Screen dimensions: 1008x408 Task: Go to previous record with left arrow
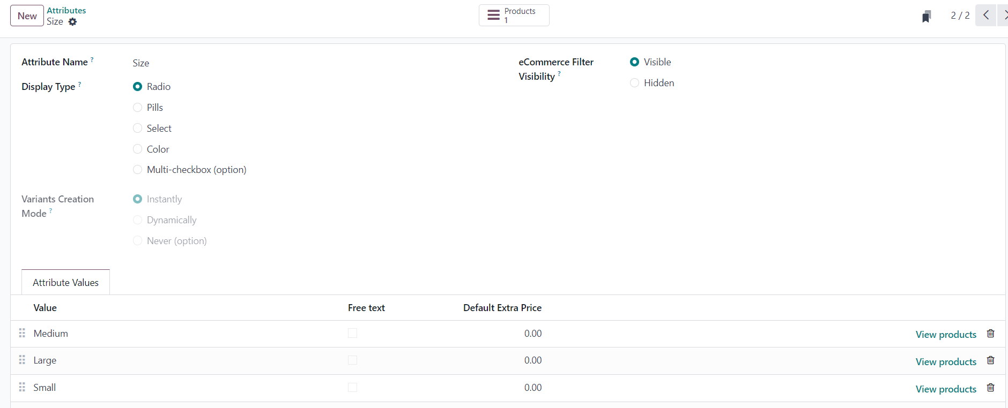(x=985, y=15)
